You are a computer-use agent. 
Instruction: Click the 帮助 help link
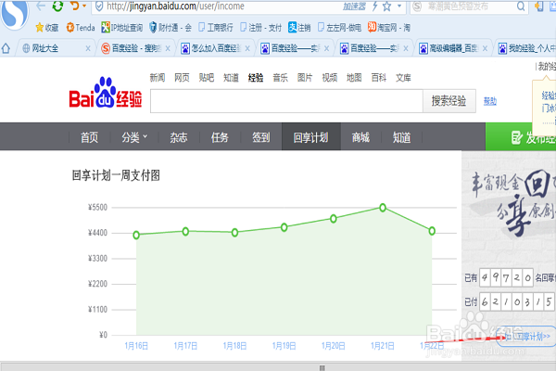490,101
